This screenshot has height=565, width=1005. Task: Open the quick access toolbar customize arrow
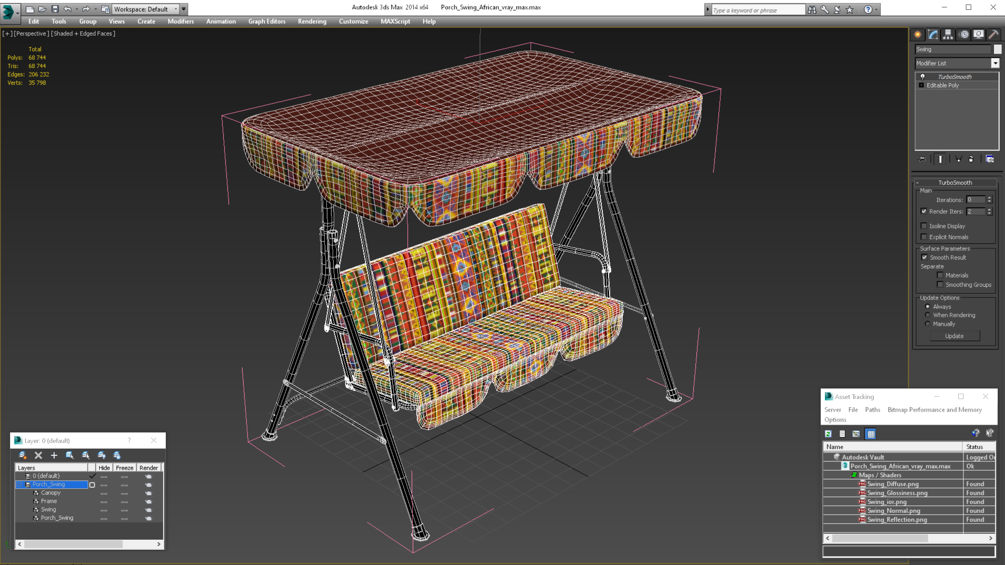point(184,9)
